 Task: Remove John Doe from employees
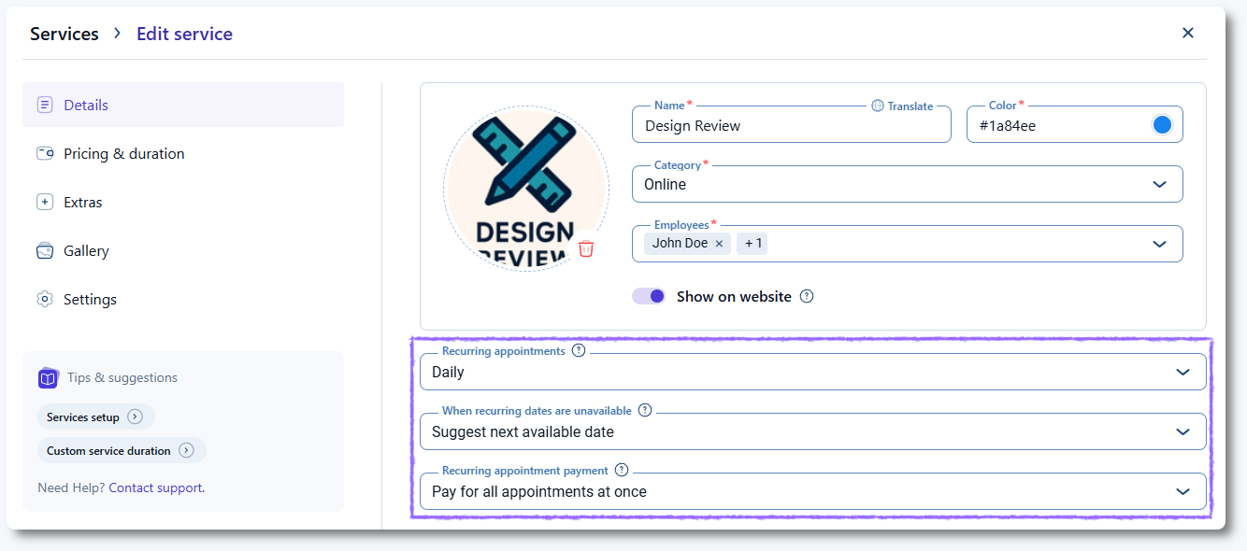tap(719, 244)
